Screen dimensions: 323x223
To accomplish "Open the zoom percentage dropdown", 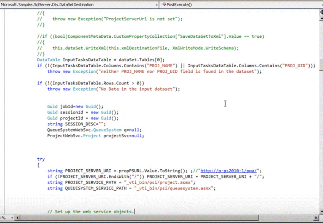I will 12,218.
